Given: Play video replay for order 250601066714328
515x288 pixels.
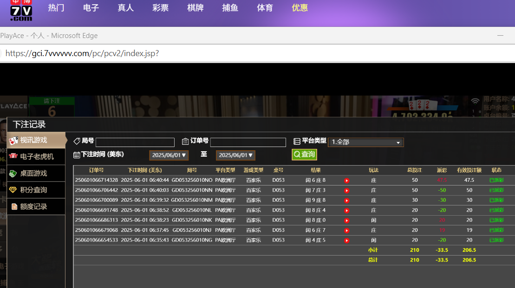Looking at the screenshot, I should tap(346, 180).
